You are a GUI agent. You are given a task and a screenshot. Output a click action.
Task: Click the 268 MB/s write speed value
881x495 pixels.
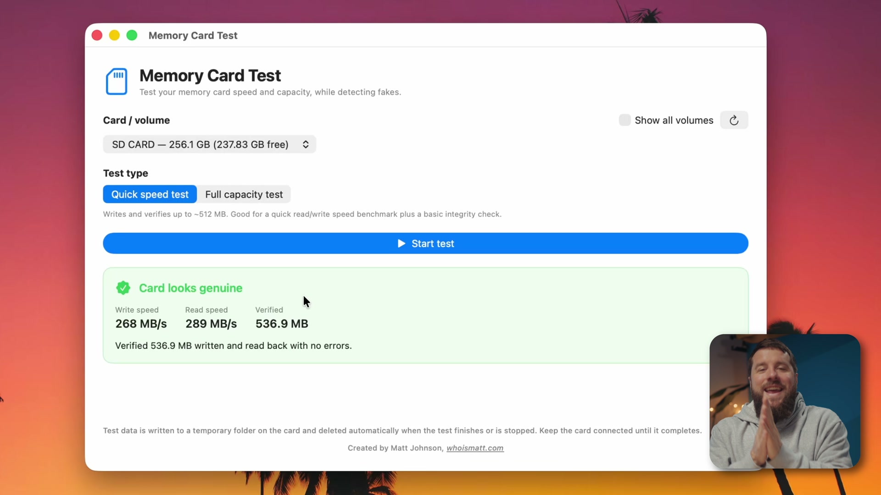coord(141,324)
